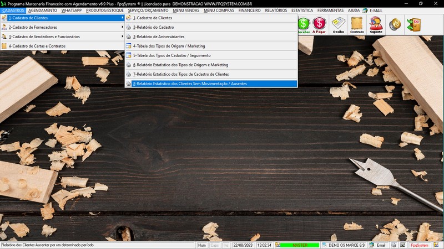
Task: Click the Email button in status bar
Action: 381,245
